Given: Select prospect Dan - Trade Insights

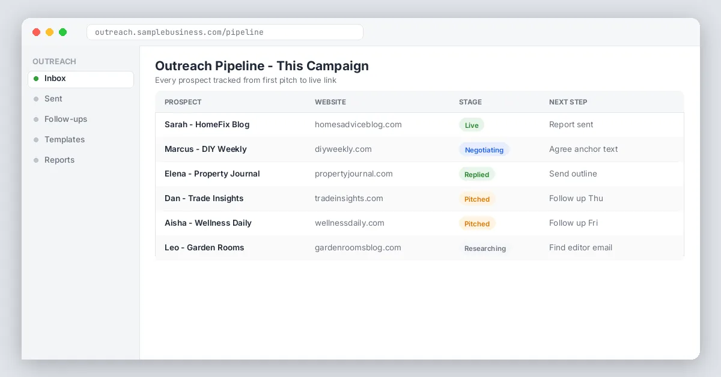Looking at the screenshot, I should 204,199.
